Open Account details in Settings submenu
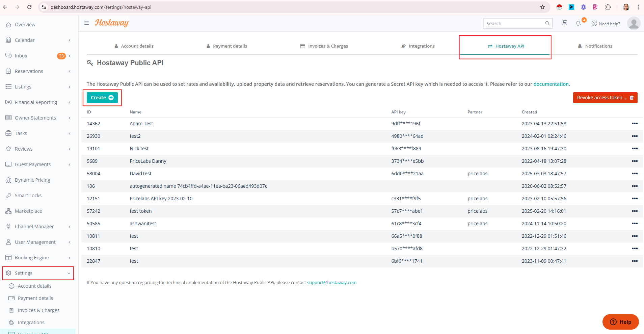 (x=34, y=286)
